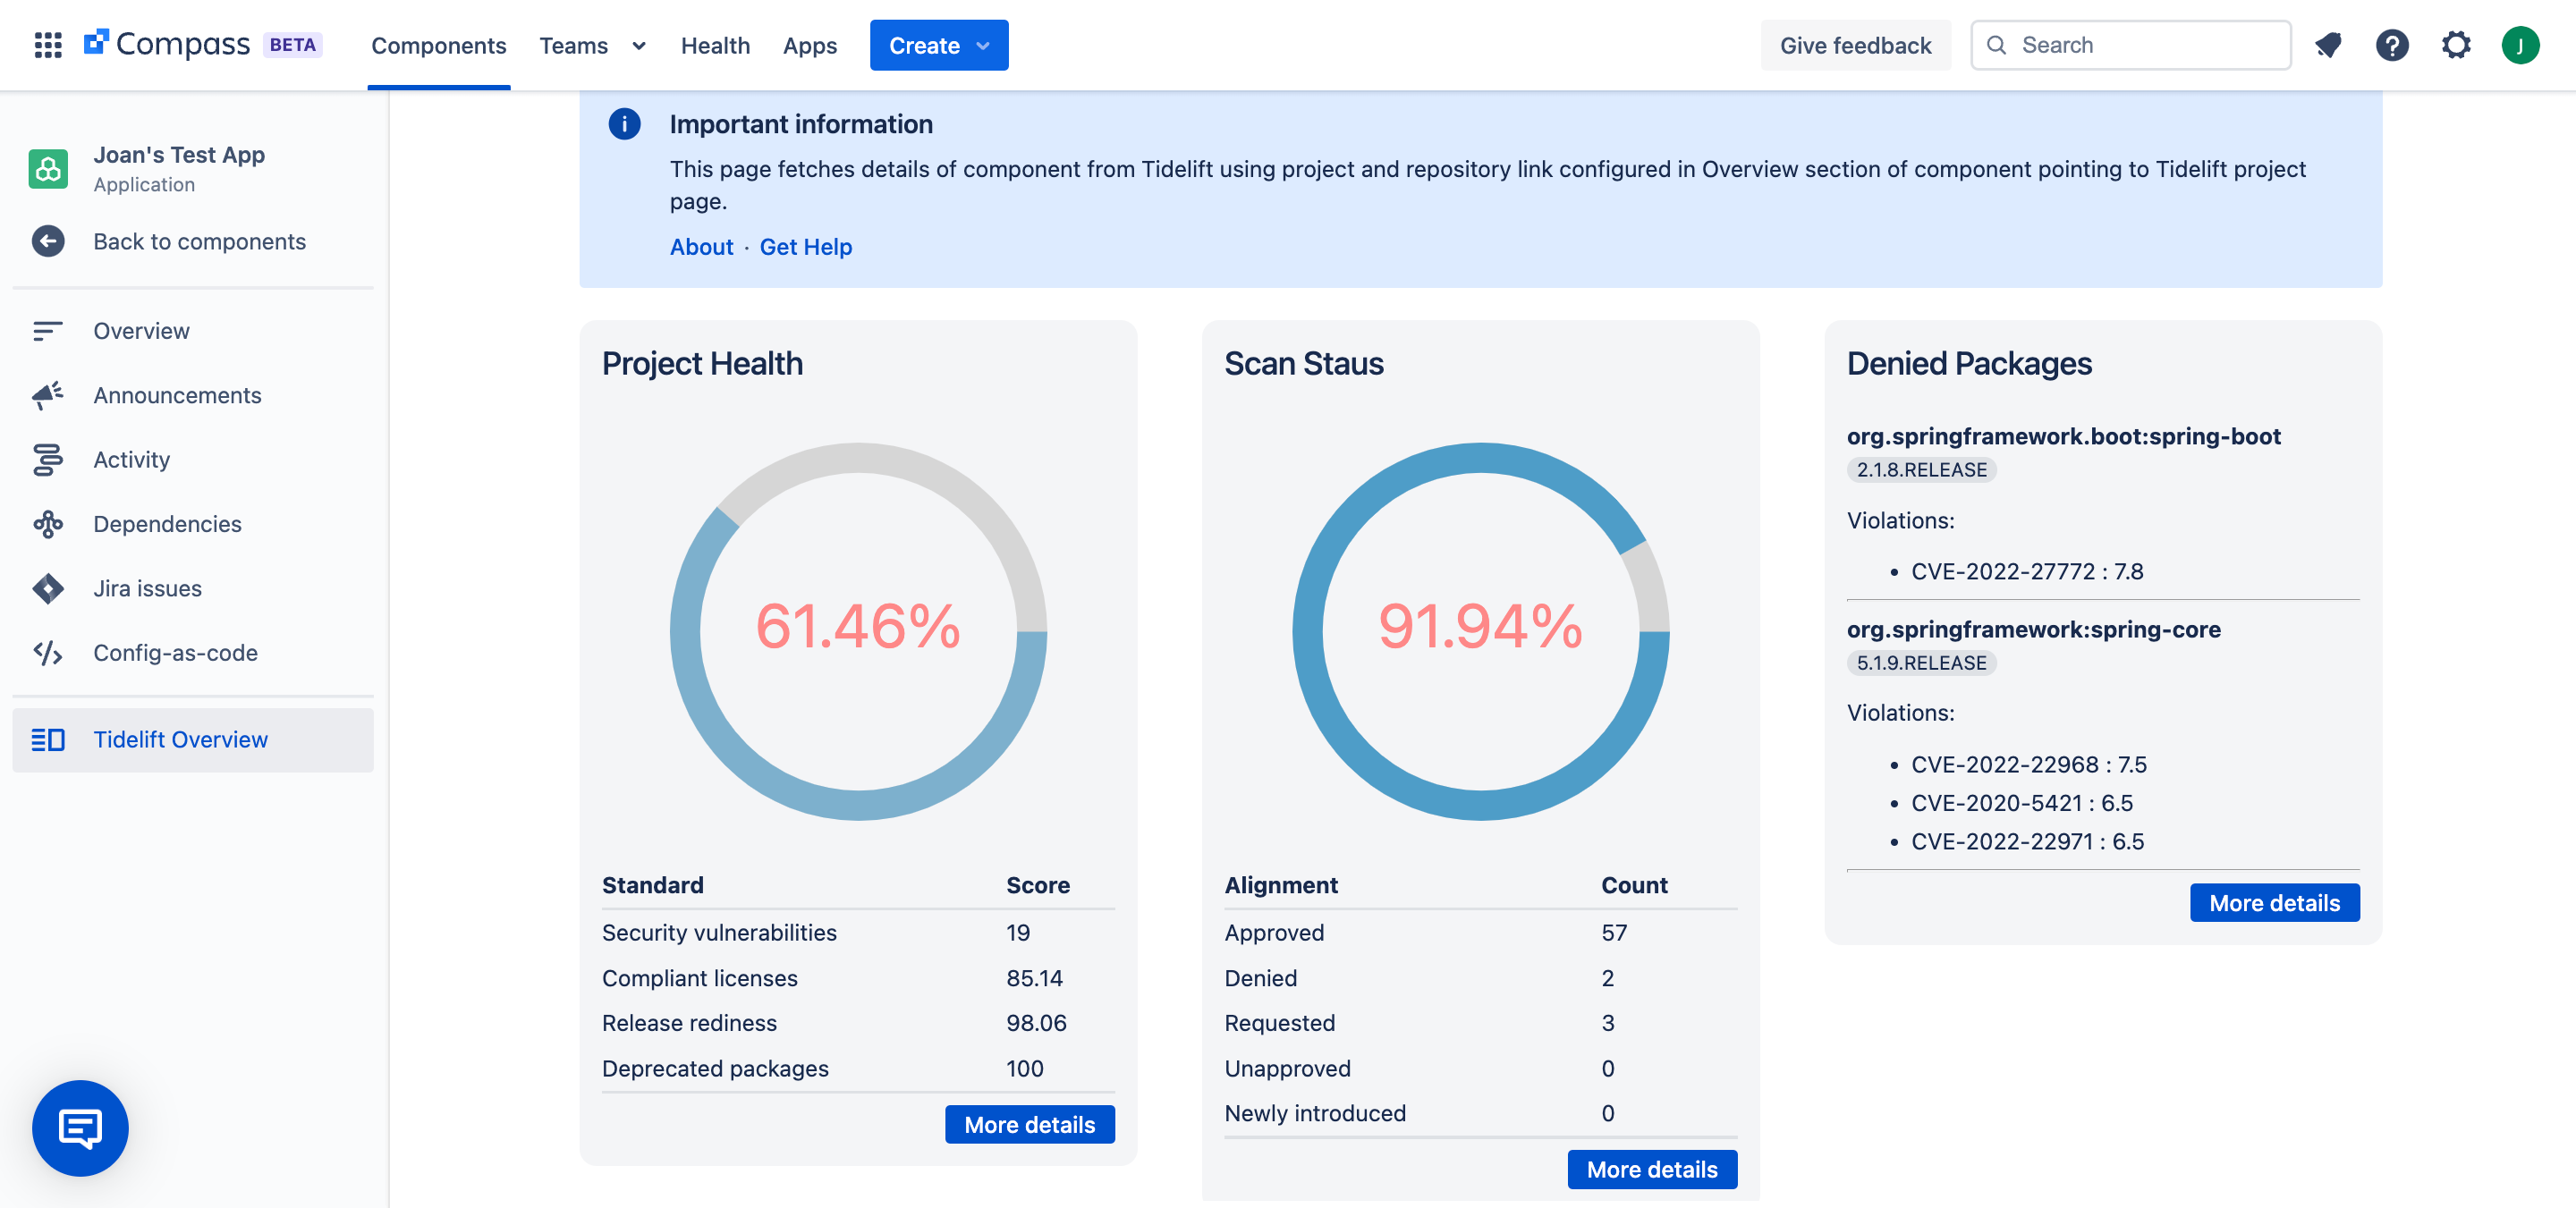Click inside the Search field
Image resolution: width=2576 pixels, height=1208 pixels.
coord(2130,45)
